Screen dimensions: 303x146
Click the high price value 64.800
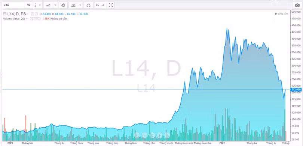pyautogui.click(x=59, y=14)
